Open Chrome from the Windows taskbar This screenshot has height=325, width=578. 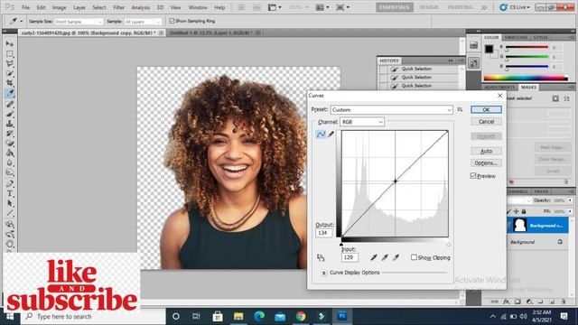tap(301, 316)
